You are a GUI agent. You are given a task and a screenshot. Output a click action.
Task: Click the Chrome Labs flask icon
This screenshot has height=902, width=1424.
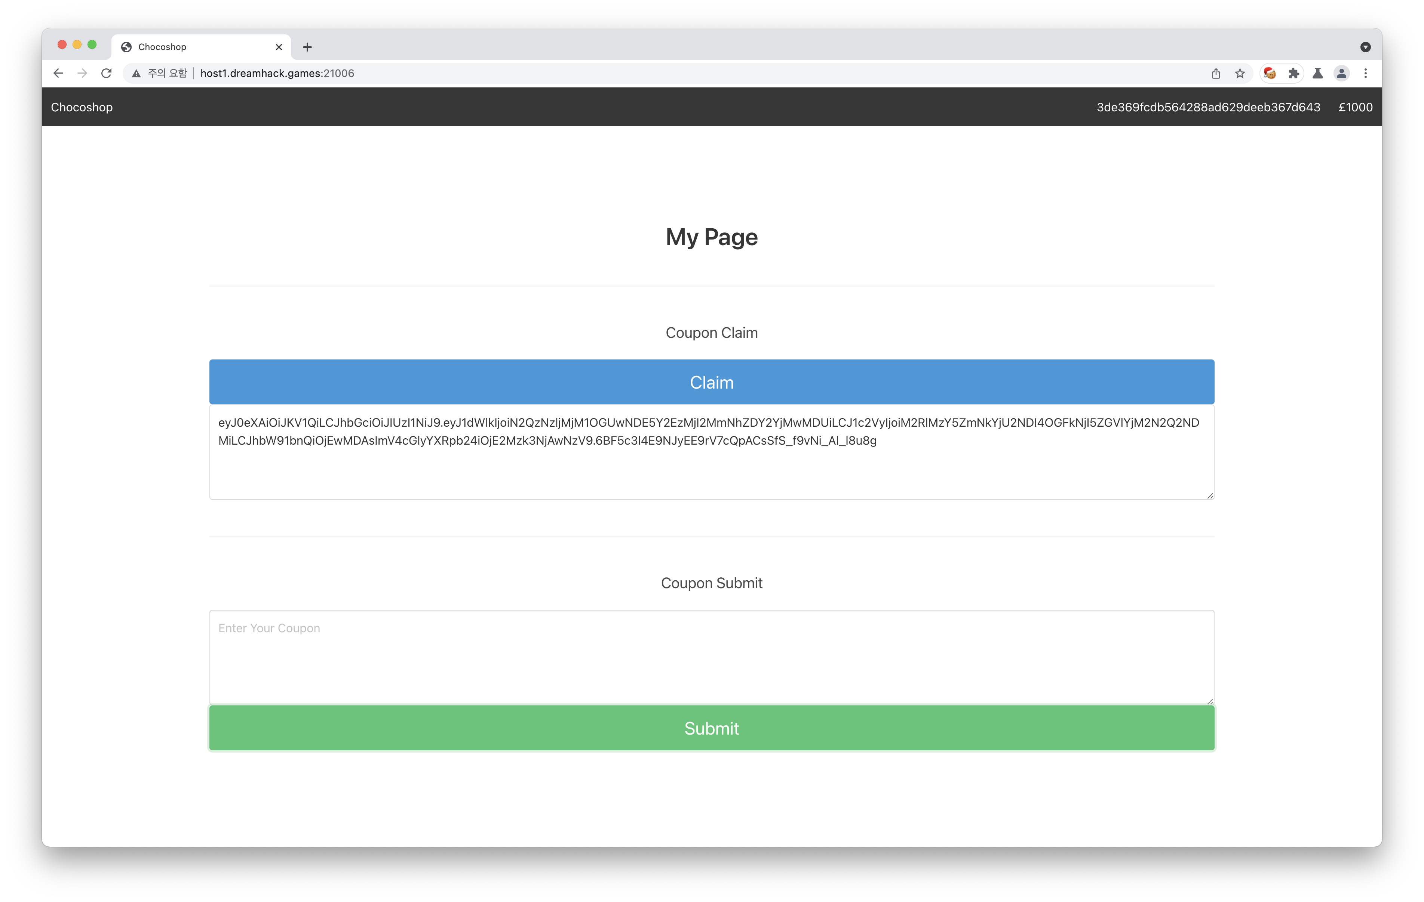1317,73
